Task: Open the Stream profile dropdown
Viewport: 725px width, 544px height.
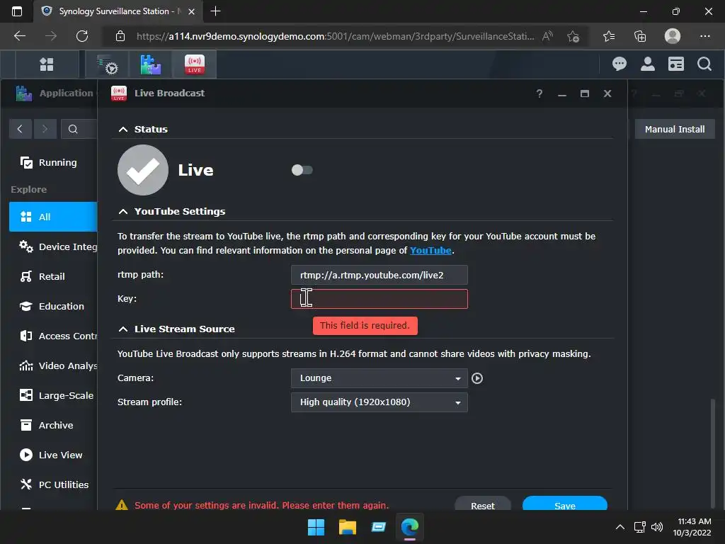Action: (379, 402)
